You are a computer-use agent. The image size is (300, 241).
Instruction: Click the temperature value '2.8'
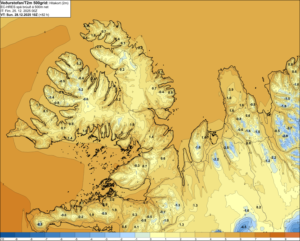105,204
